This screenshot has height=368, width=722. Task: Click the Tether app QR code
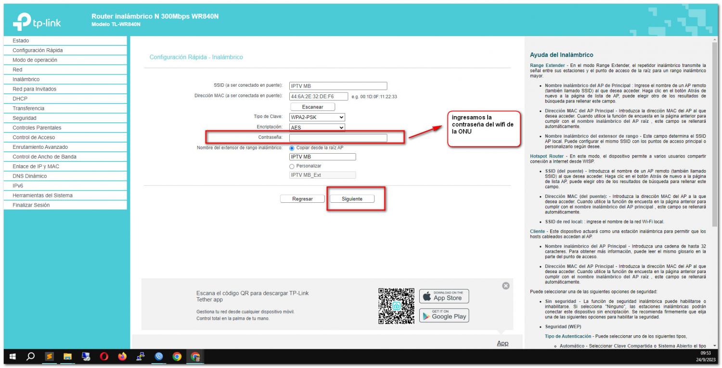point(396,305)
